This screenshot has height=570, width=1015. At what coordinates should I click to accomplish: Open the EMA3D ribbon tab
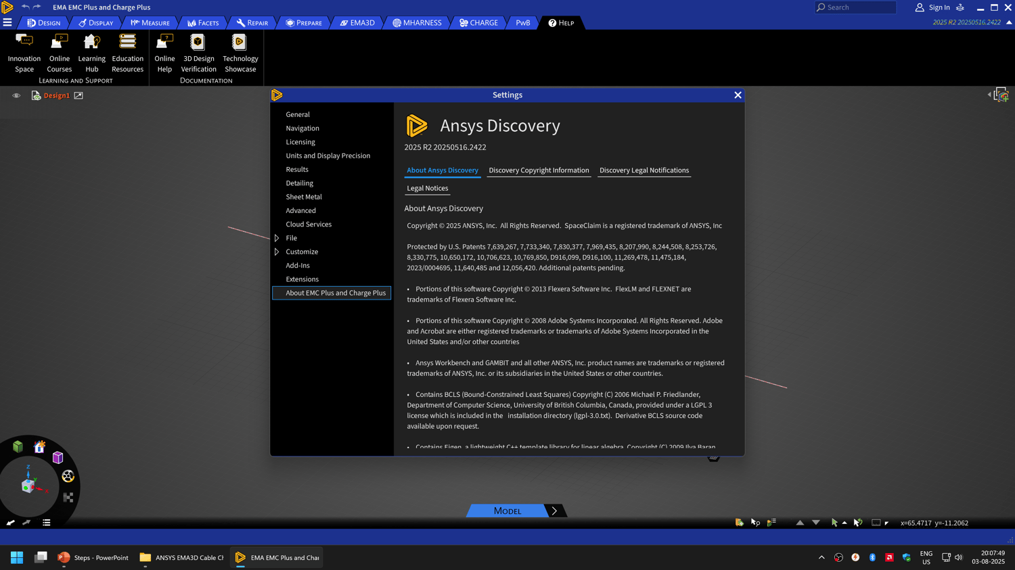(357, 23)
